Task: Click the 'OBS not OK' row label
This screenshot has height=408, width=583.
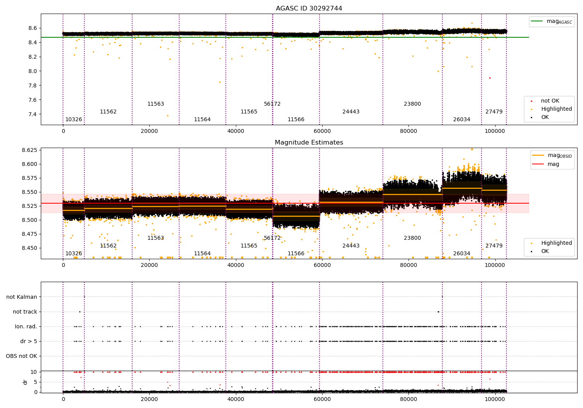Action: coord(21,356)
